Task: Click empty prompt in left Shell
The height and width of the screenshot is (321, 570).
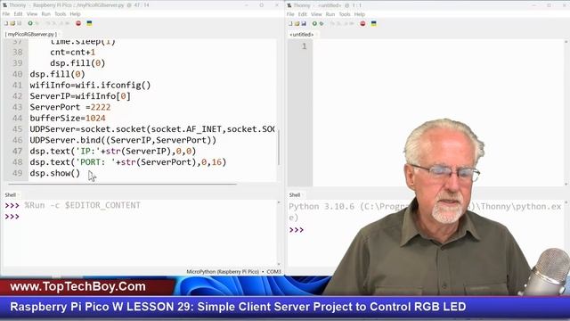Action: (x=12, y=217)
